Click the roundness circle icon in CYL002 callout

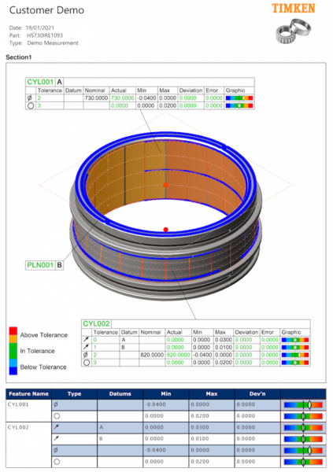pos(87,363)
